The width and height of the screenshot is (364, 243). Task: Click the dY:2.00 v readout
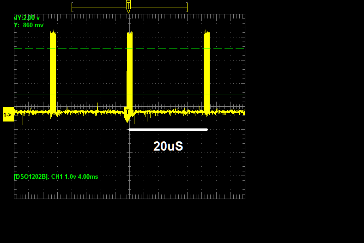27,18
